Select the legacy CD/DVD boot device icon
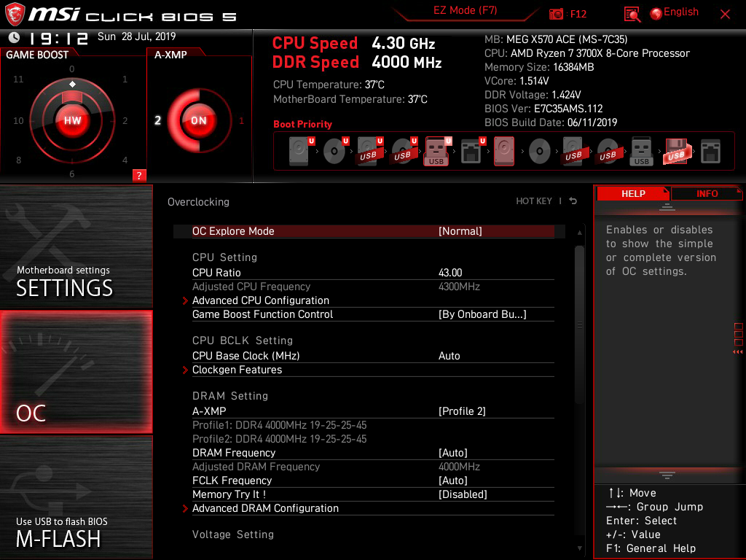This screenshot has height=560, width=746. tap(540, 152)
